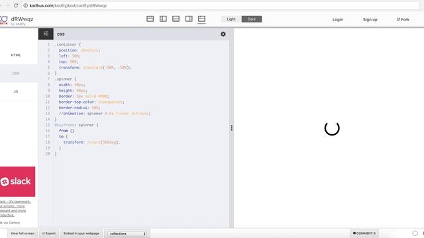Viewport: 424px width, 238px height.
Task: Click the 'border-top-color: transparent;' line
Action: [91, 102]
